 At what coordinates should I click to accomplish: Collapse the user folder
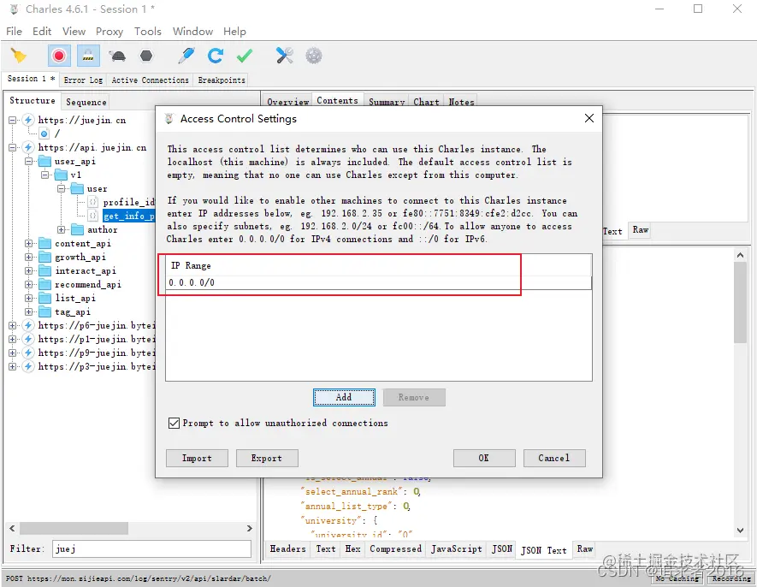point(62,188)
